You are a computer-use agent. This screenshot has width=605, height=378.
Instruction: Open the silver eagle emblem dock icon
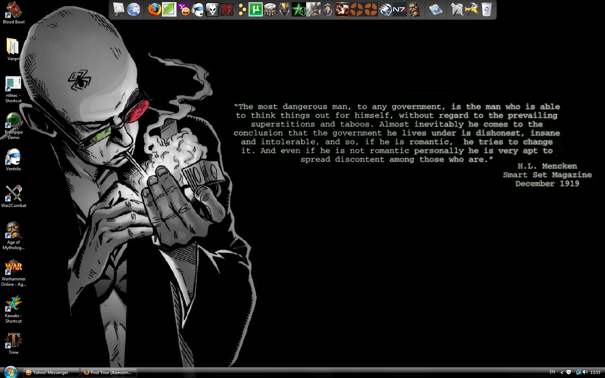385,9
